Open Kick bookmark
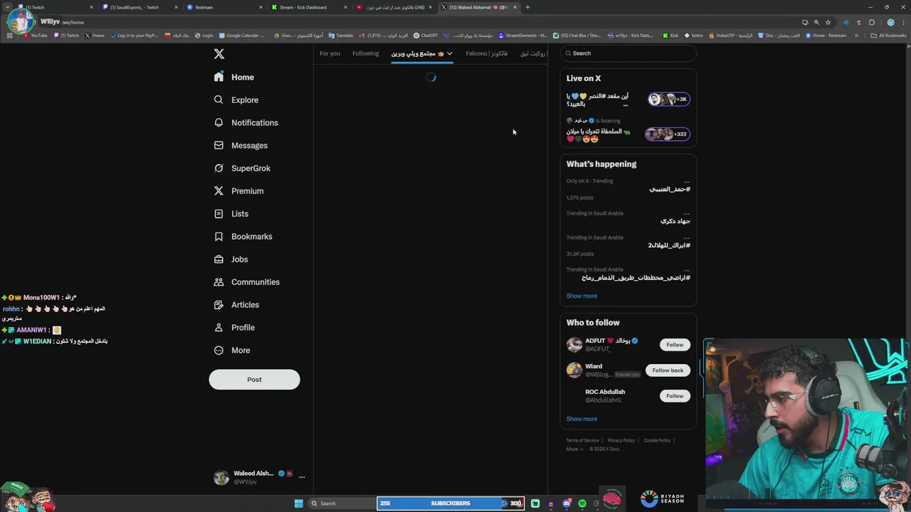 click(670, 36)
